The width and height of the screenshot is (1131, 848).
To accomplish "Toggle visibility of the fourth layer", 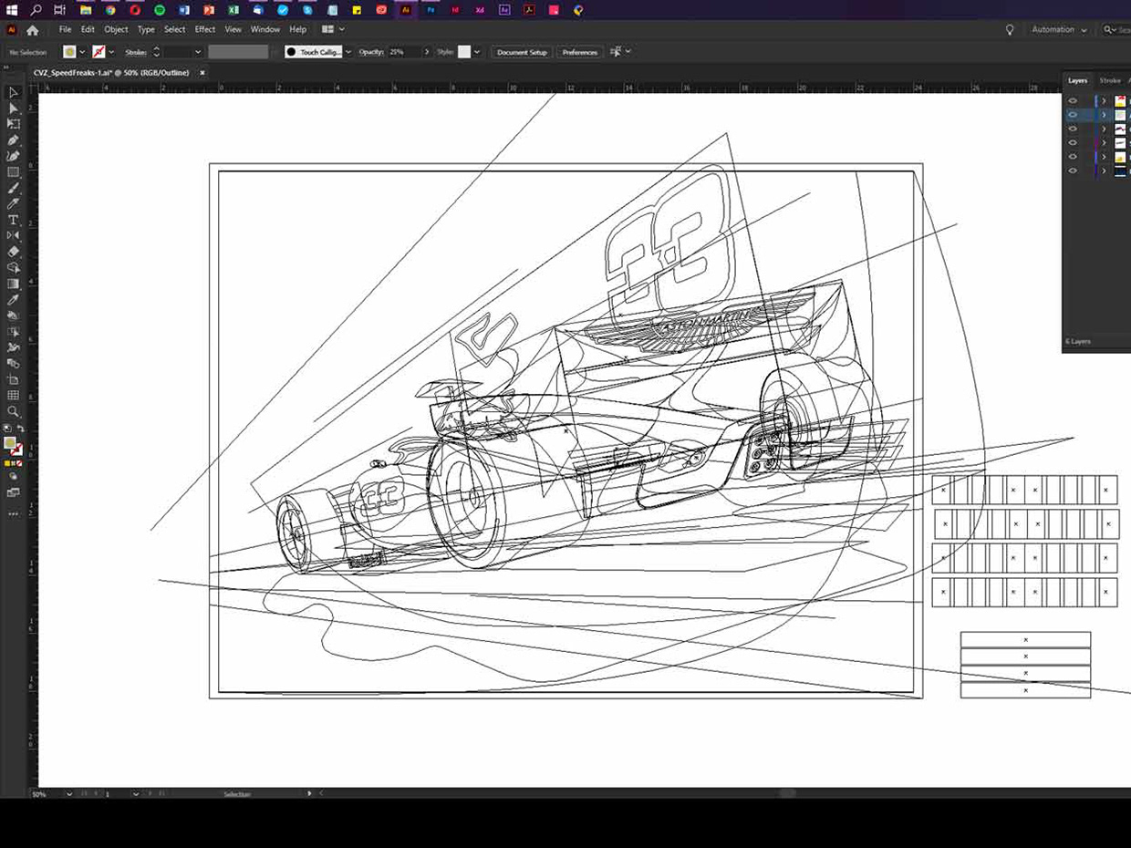I will (1073, 143).
